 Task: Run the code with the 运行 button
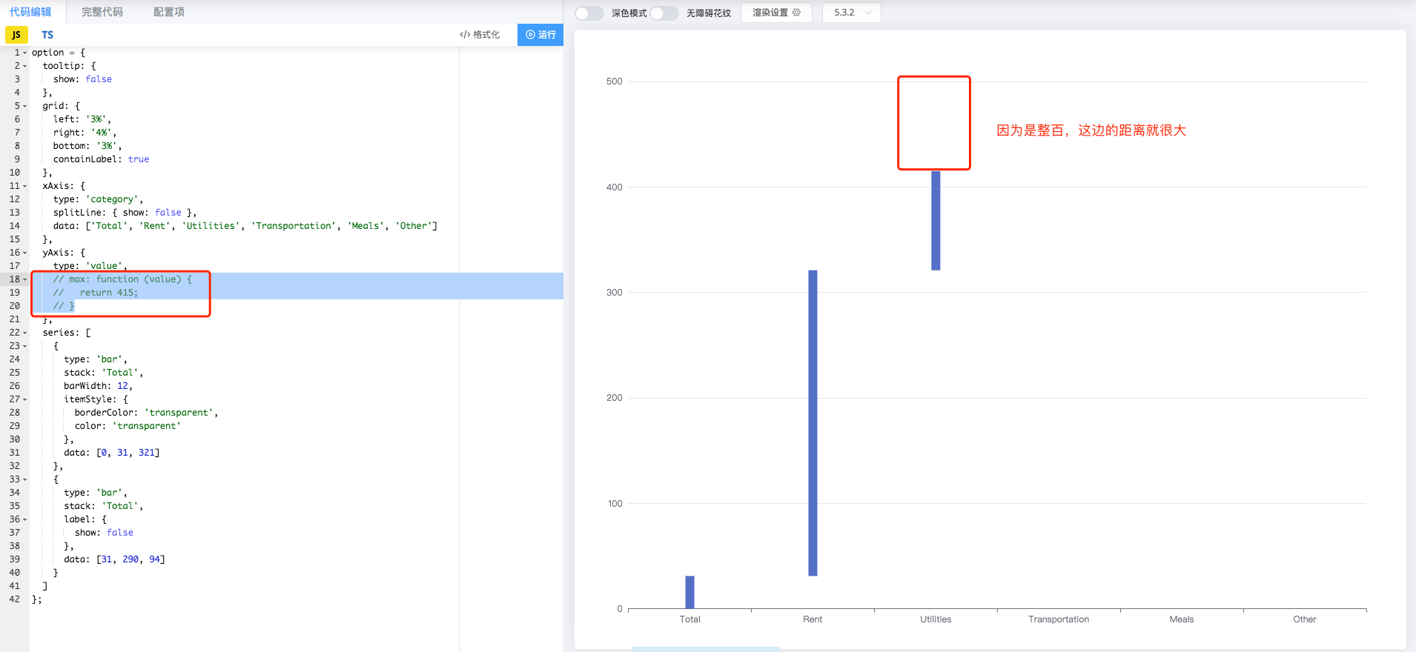coord(540,35)
